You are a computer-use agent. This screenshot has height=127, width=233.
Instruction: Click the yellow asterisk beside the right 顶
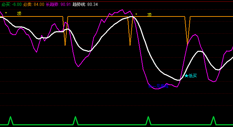[x=136, y=14]
